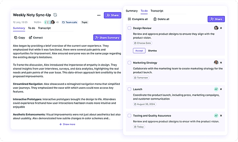Image resolution: width=238 pixels, height=142 pixels.
Task: Accept the Design Review task
Action: (139, 51)
